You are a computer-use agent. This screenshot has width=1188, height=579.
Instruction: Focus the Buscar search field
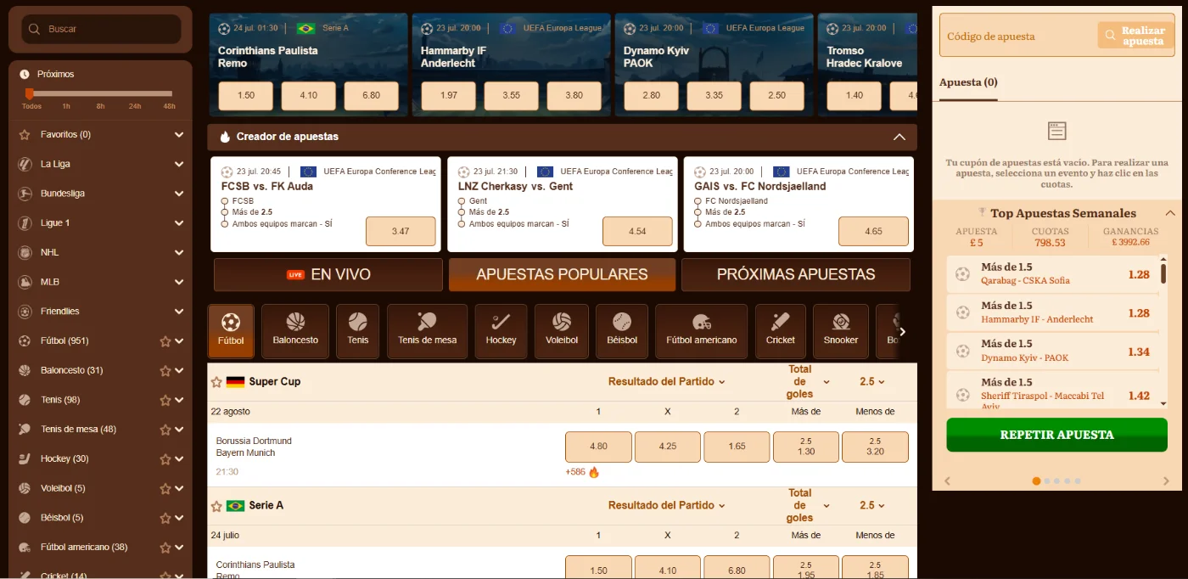pos(102,29)
